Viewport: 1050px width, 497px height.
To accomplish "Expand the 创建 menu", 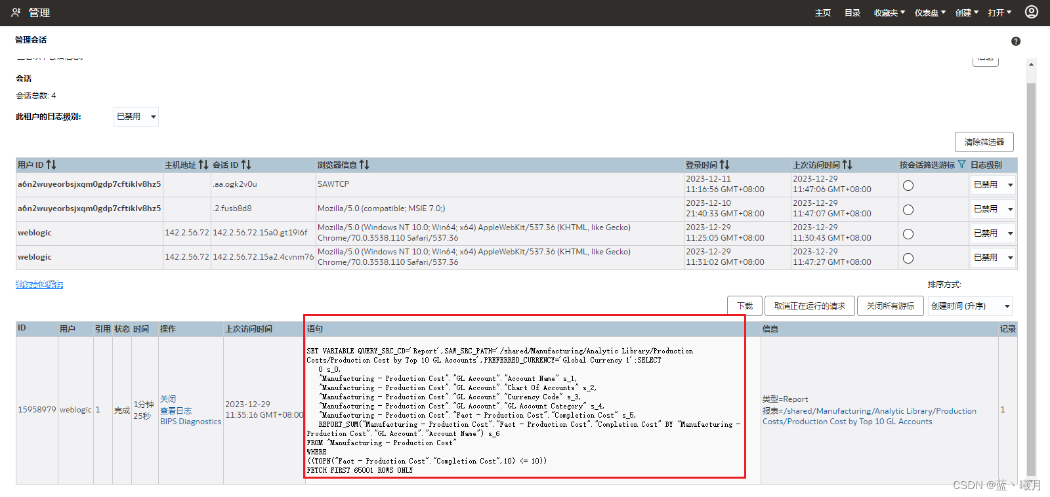I will 967,12.
